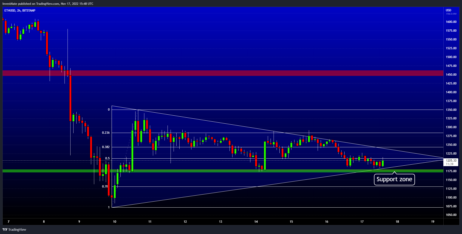Image resolution: width=462 pixels, height=234 pixels.
Task: Click the 1600.00 price axis label
Action: pyautogui.click(x=451, y=22)
